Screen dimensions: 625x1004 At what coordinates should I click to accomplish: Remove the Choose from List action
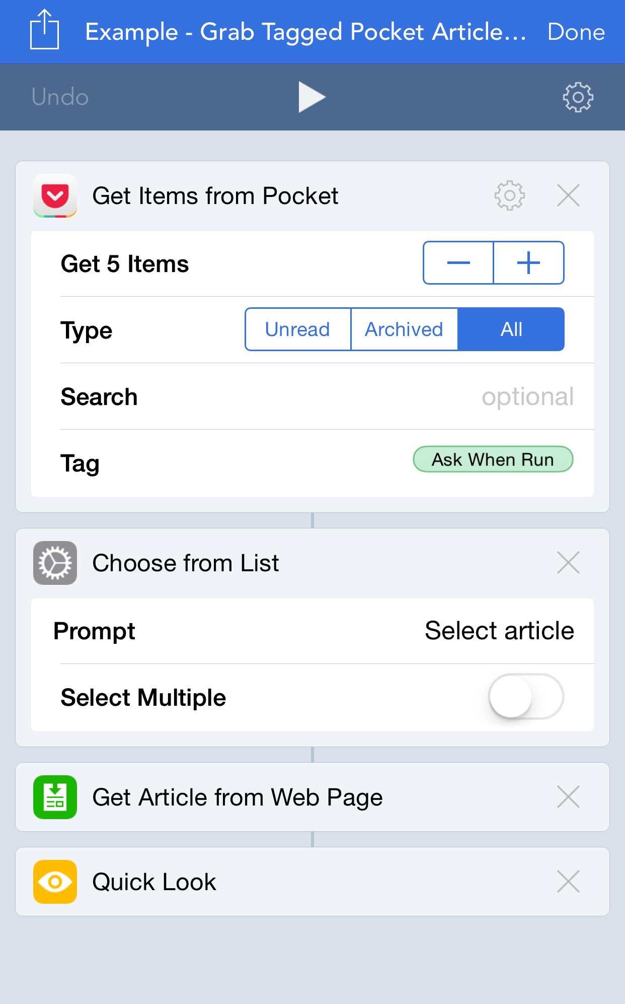coord(568,563)
